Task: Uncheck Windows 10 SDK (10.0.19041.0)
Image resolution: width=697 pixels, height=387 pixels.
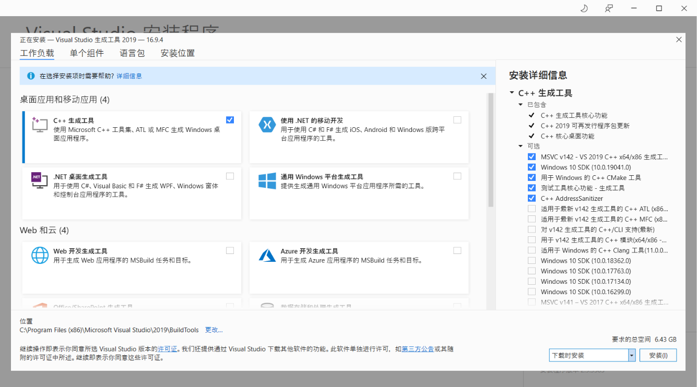Action: 531,167
